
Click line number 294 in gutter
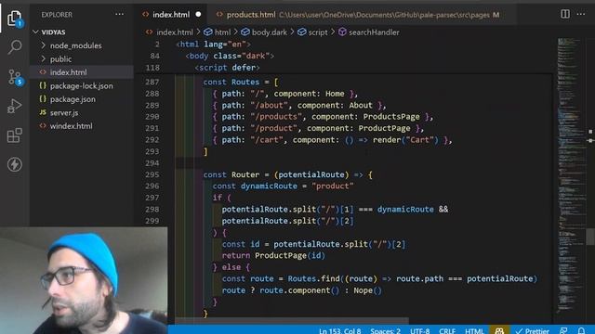[x=152, y=163]
